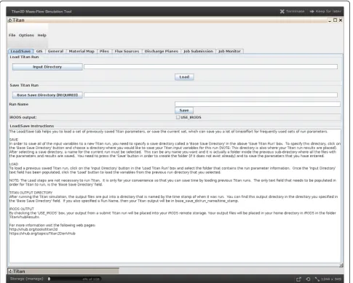The width and height of the screenshot is (353, 283).
Task: Click the Base Save Directory path field
Action: click(x=210, y=95)
